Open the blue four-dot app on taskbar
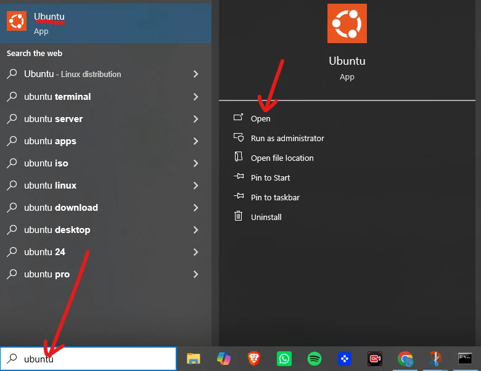Image resolution: width=481 pixels, height=371 pixels. click(344, 359)
